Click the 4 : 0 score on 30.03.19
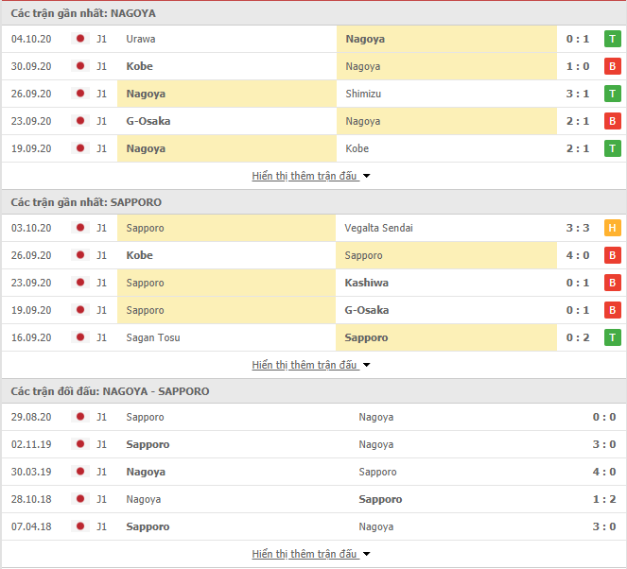This screenshot has height=569, width=627. click(x=603, y=472)
